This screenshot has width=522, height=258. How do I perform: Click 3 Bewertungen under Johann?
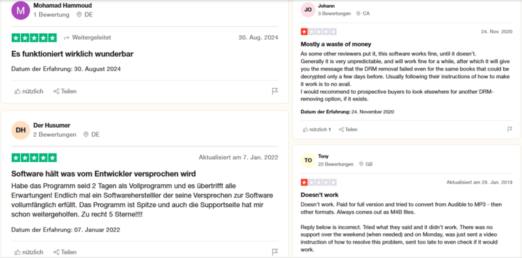335,14
